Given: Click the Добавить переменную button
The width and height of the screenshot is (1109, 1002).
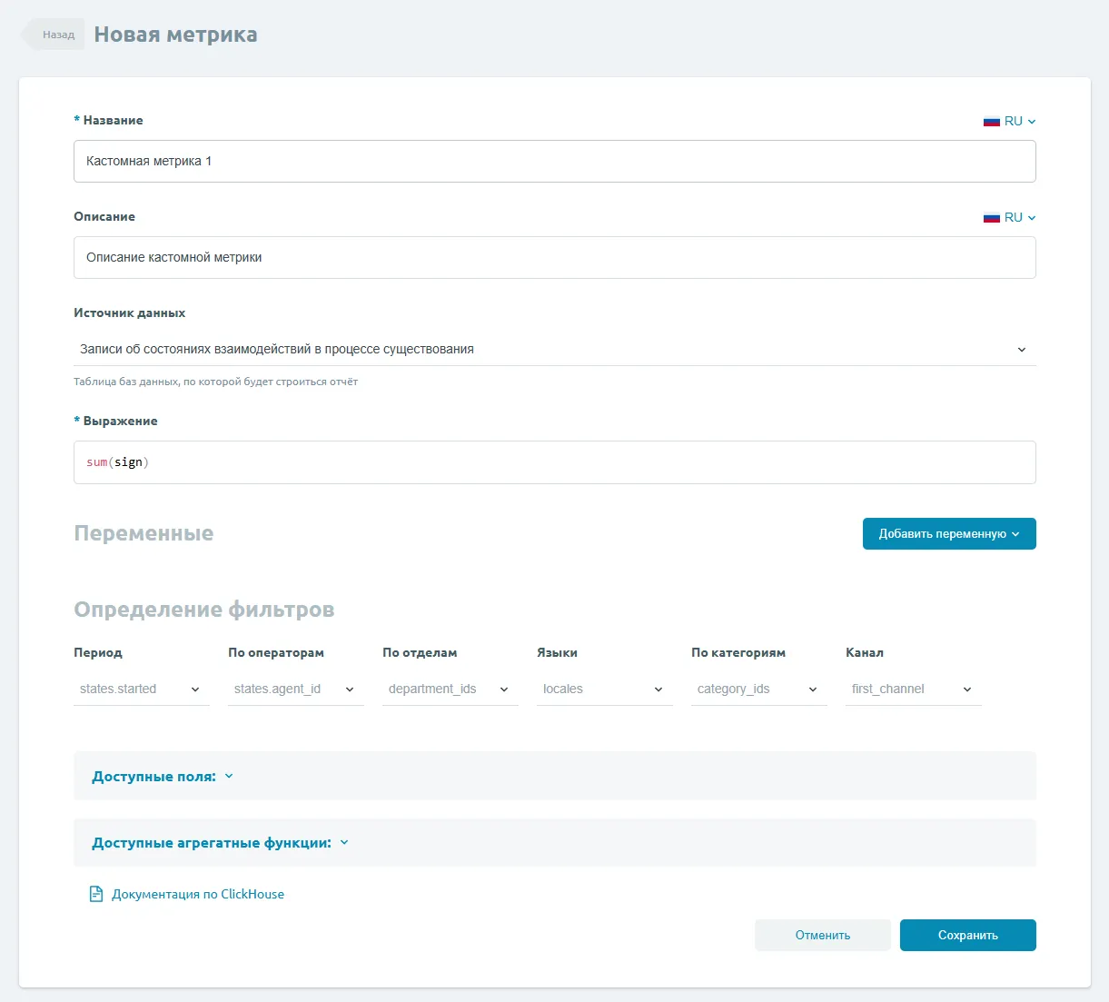Looking at the screenshot, I should (x=948, y=534).
